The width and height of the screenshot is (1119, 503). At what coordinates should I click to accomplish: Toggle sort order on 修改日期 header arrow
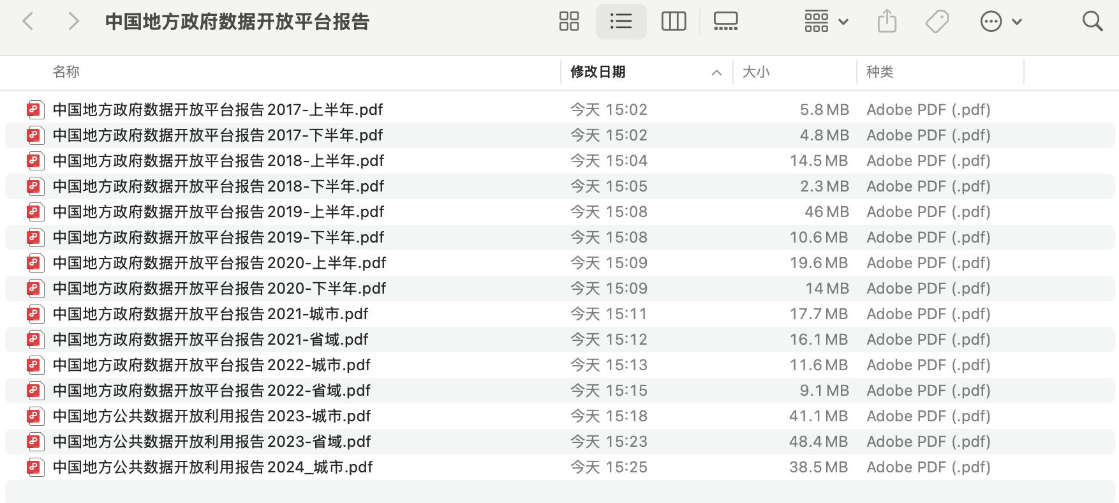(716, 73)
